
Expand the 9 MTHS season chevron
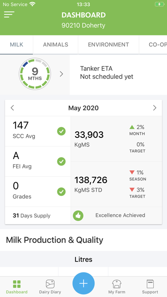(61, 74)
